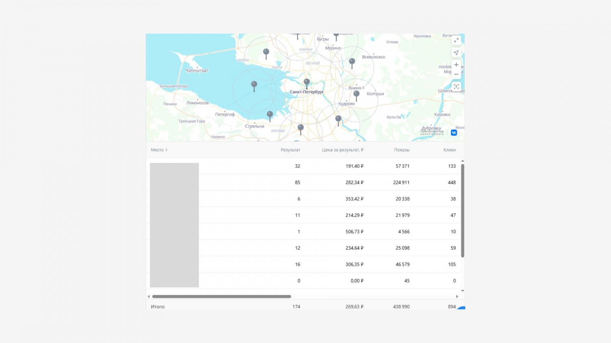Image resolution: width=611 pixels, height=343 pixels.
Task: Click the Клики column header
Action: pos(449,150)
